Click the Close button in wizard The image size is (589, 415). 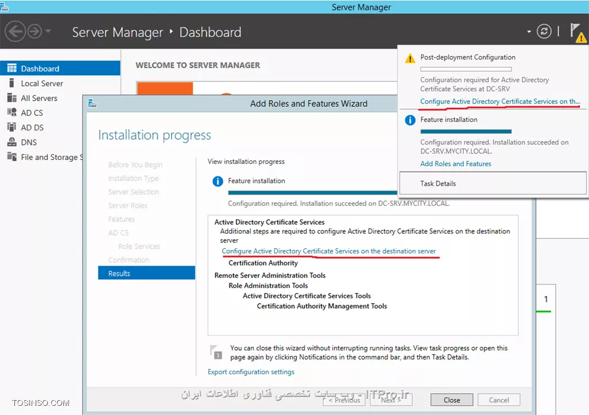pyautogui.click(x=452, y=400)
